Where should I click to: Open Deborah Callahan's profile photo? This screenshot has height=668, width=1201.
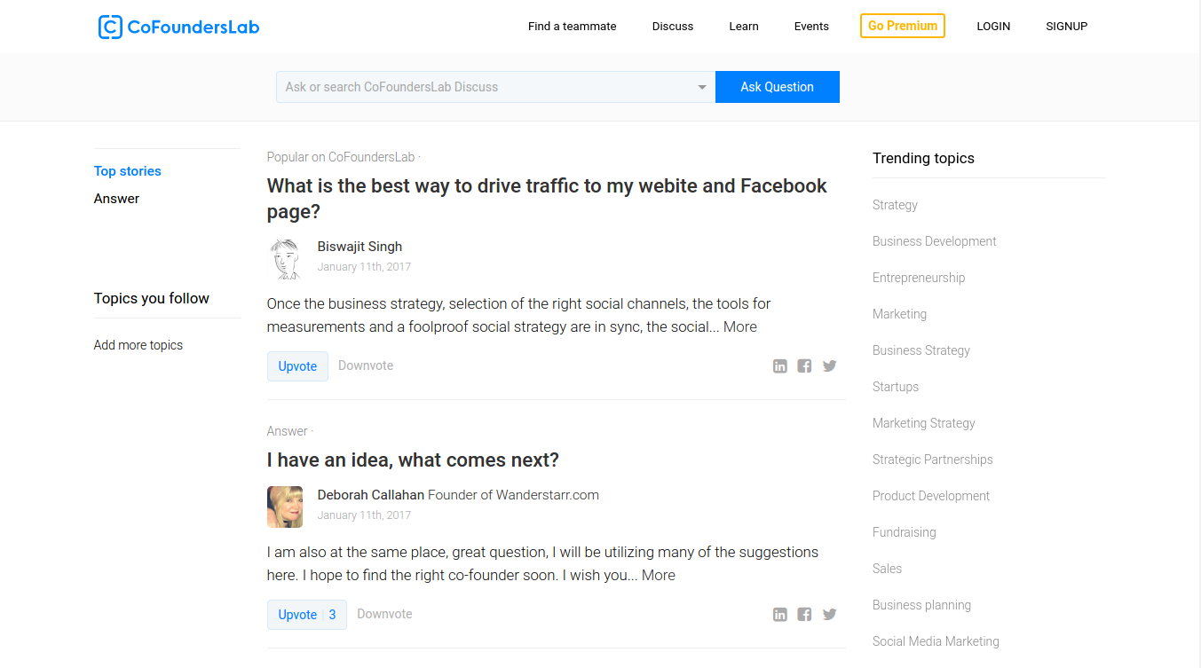click(x=285, y=507)
